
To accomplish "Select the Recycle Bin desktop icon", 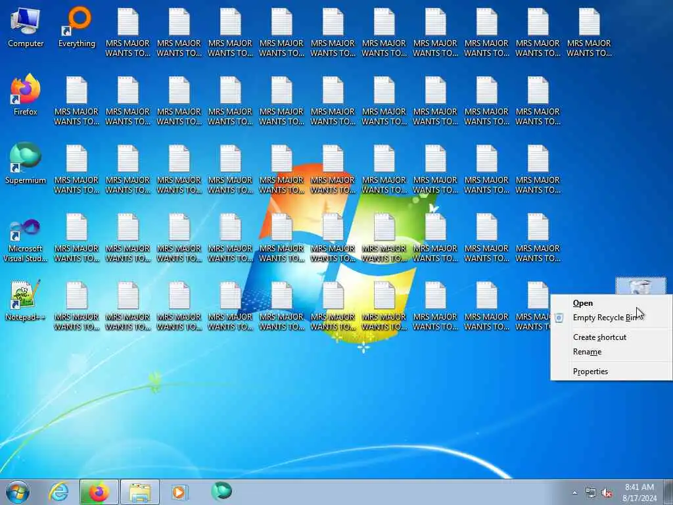I will (x=641, y=286).
